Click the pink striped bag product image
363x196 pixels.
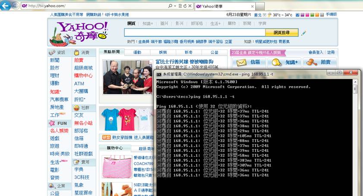(x=117, y=167)
